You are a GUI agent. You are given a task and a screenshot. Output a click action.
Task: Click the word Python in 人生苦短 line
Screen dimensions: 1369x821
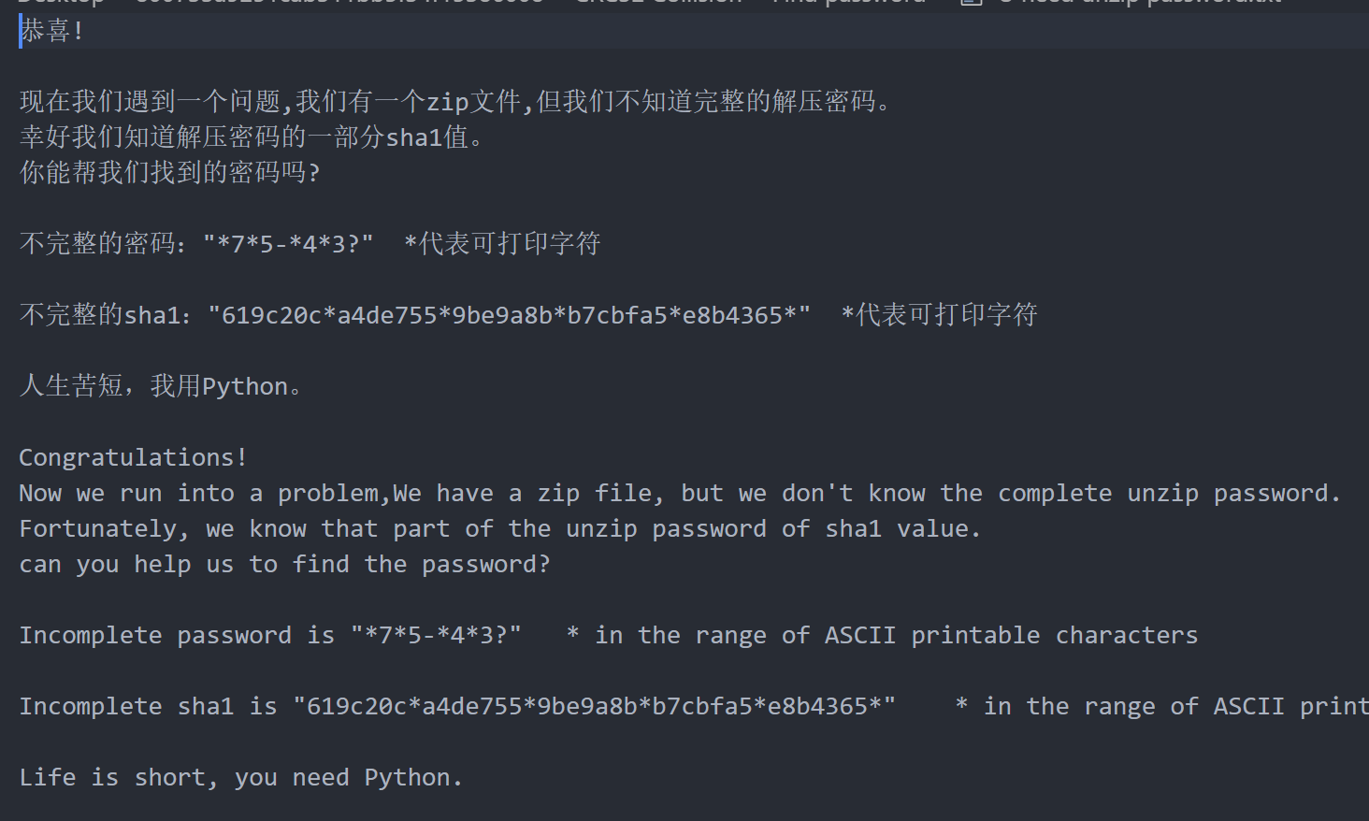point(245,386)
